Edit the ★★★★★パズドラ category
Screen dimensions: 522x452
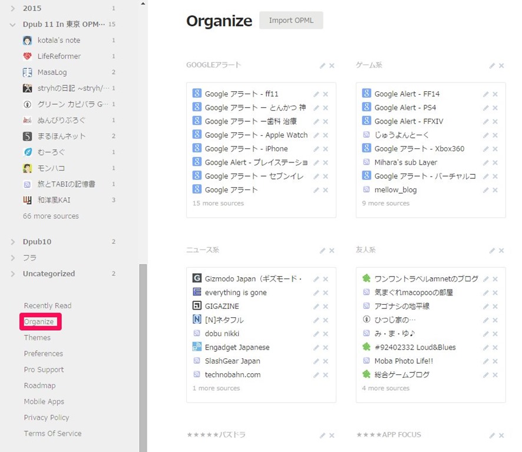click(x=322, y=436)
